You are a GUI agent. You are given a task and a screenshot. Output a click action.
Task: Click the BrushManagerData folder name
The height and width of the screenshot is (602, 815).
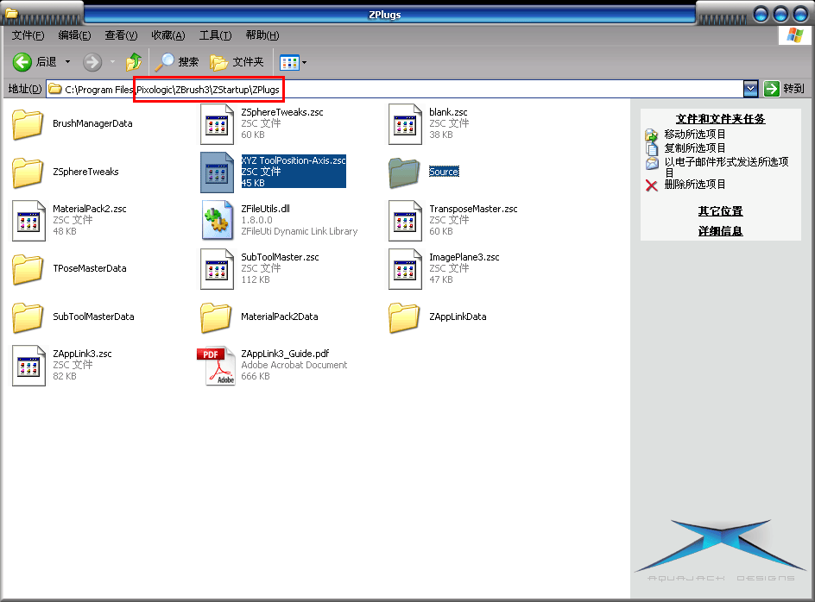click(x=92, y=123)
